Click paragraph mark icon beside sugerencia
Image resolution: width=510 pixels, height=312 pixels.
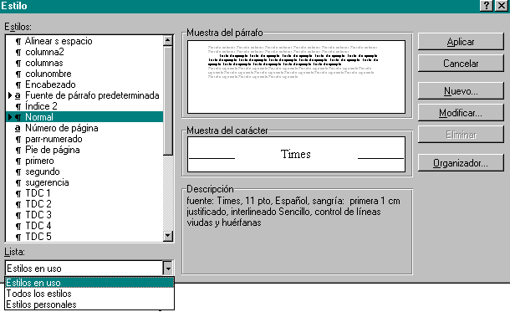[x=18, y=183]
